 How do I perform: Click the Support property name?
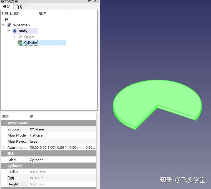pos(14,129)
